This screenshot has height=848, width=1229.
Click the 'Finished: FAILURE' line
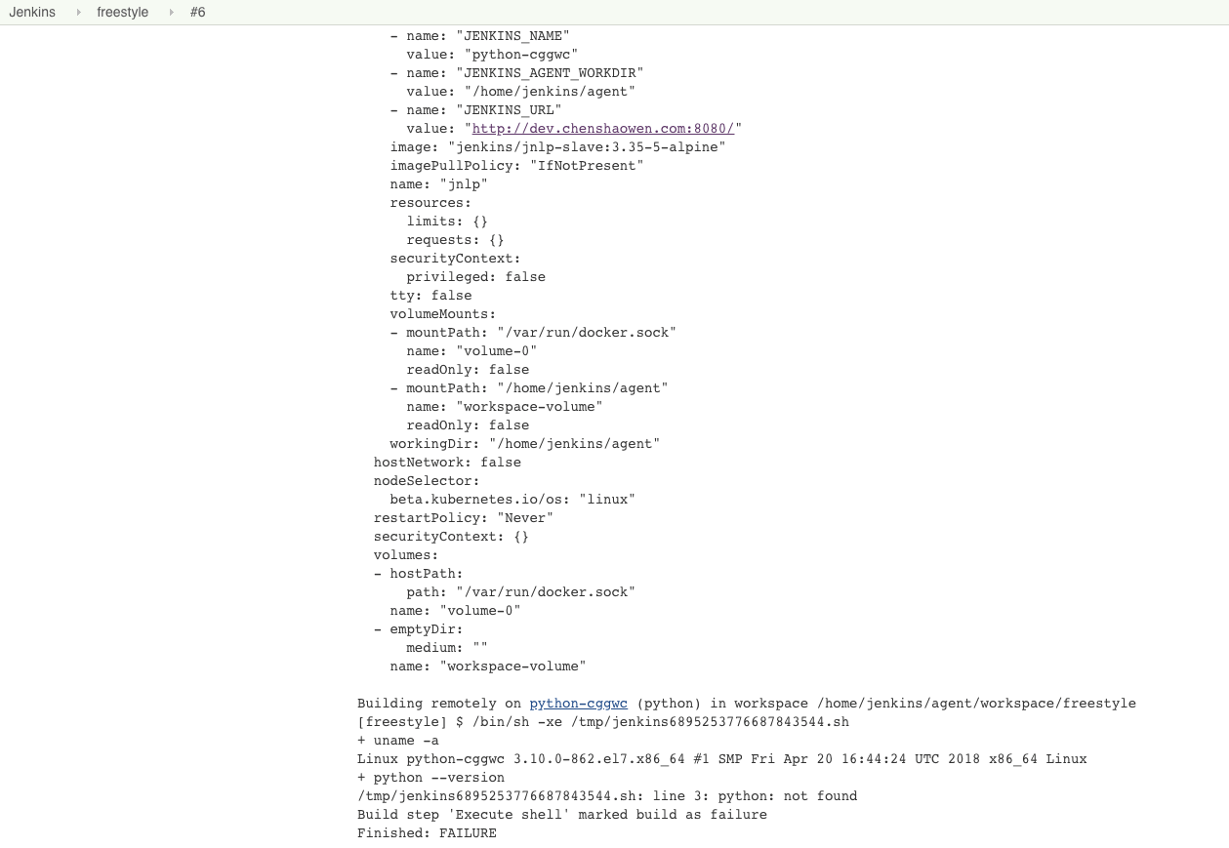pyautogui.click(x=427, y=832)
